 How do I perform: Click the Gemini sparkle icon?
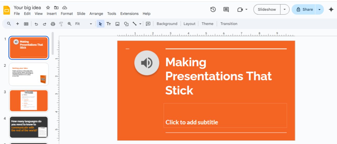coord(331,9)
